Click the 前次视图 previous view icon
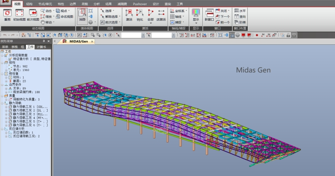 33,13
